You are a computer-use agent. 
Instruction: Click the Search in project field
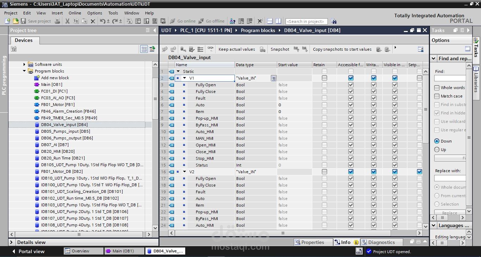pyautogui.click(x=307, y=21)
